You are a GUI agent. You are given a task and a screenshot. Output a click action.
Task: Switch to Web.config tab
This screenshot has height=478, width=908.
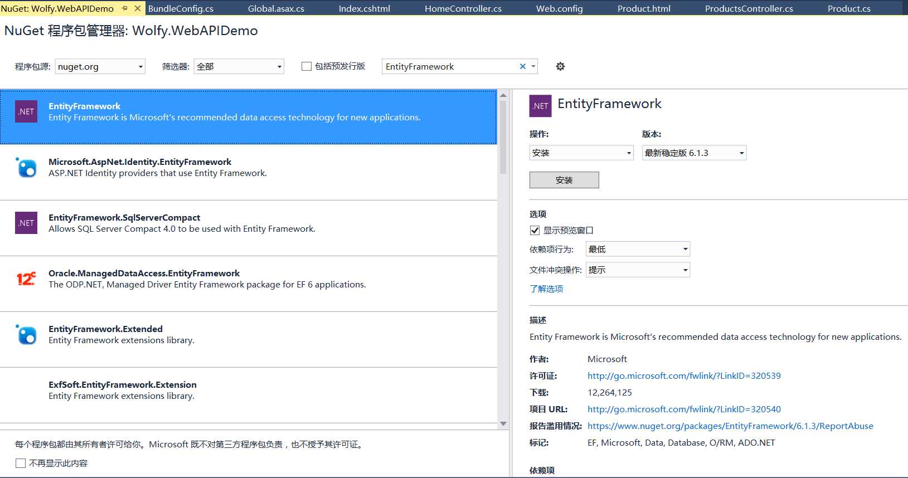click(x=560, y=8)
